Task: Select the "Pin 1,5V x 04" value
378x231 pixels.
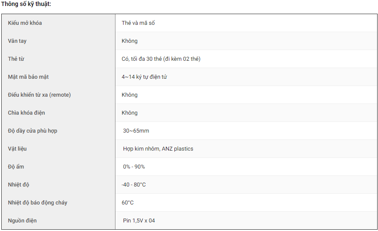Action: (x=139, y=221)
